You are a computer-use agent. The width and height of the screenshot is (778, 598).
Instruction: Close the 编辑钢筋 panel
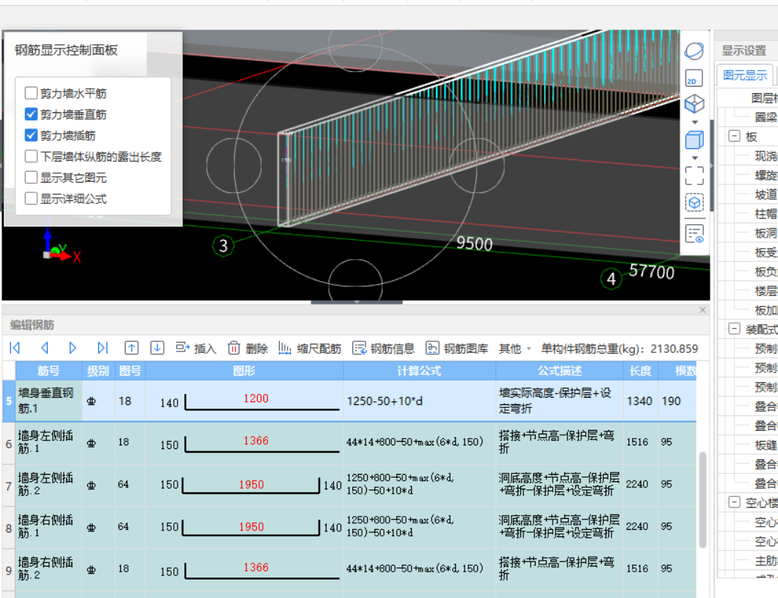click(702, 310)
